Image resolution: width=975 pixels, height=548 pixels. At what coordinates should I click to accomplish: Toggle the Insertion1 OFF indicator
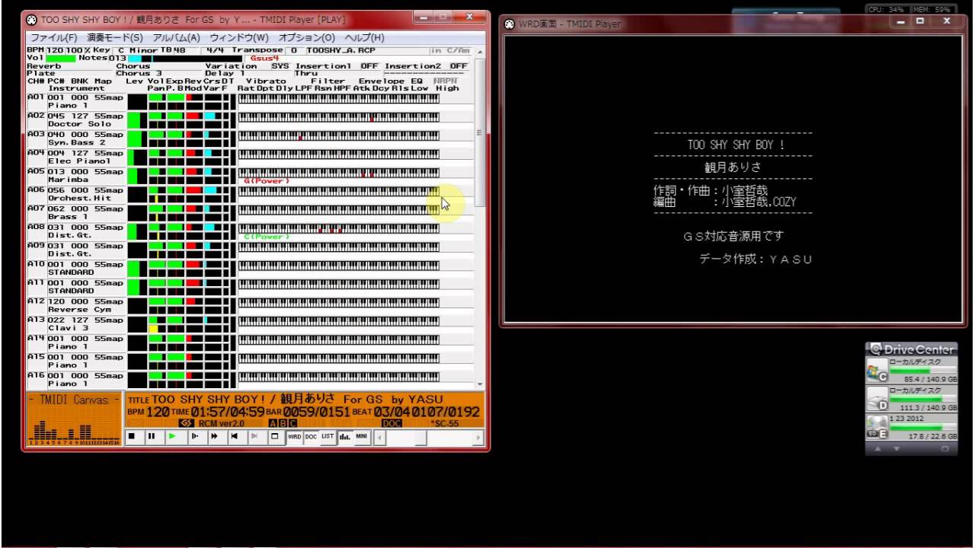click(369, 66)
